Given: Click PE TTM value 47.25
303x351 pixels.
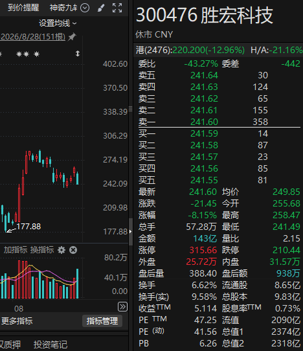Looking at the screenshot, I should tap(205, 320).
